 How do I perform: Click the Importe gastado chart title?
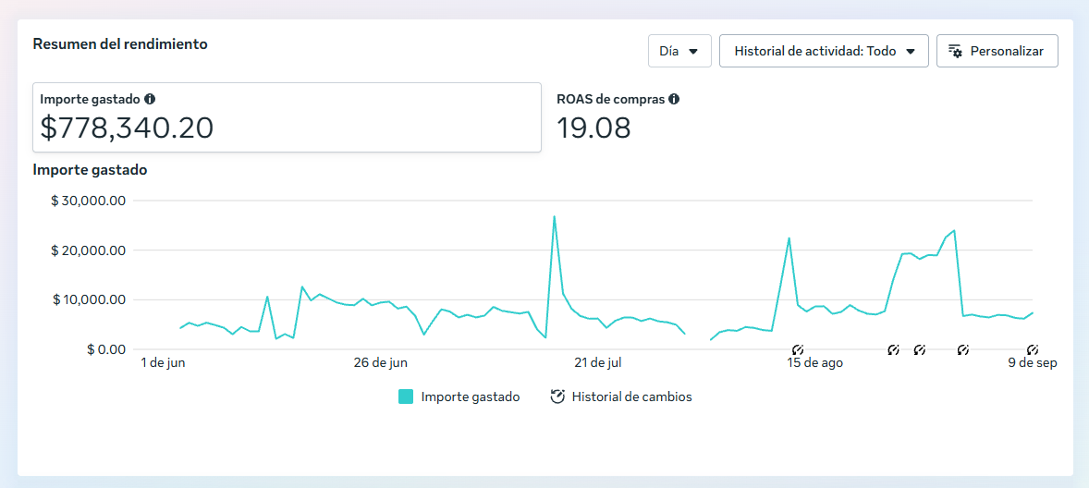[90, 169]
